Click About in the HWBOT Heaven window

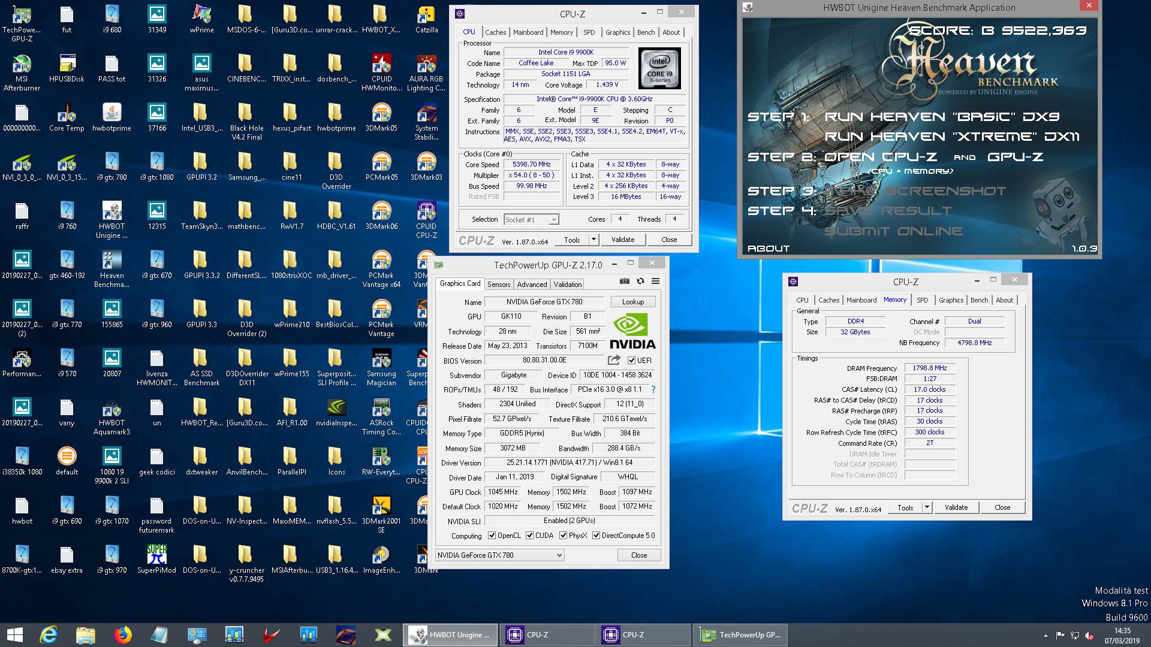(769, 248)
